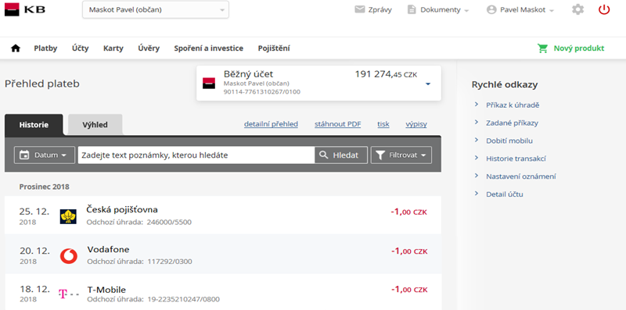Open the Filtrovat dropdown arrow
The image size is (626, 310).
tap(423, 155)
